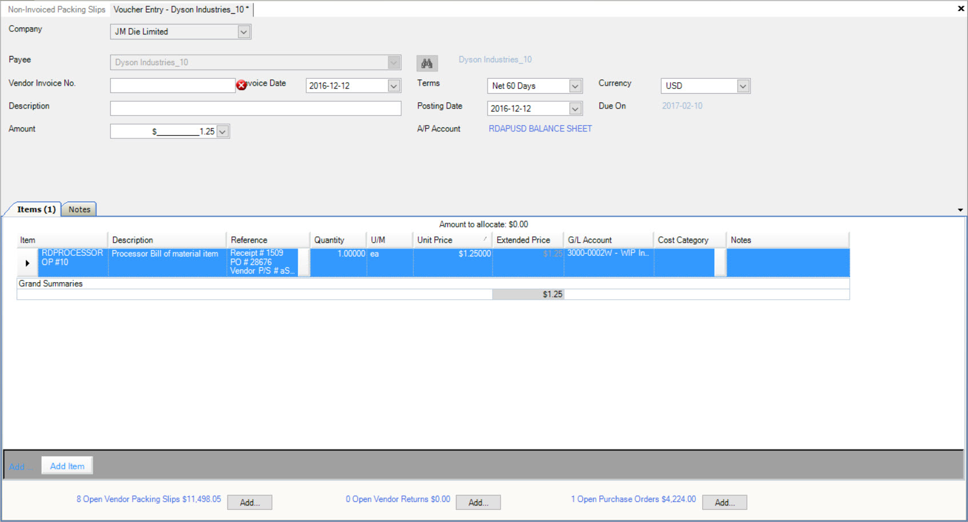Open 0 Open Vendor Returns link

(398, 499)
